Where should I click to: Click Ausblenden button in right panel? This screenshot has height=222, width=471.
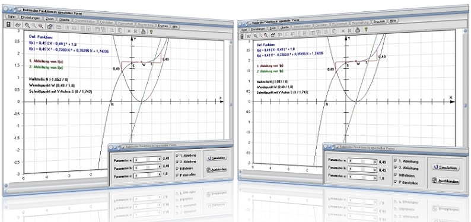tap(445, 181)
